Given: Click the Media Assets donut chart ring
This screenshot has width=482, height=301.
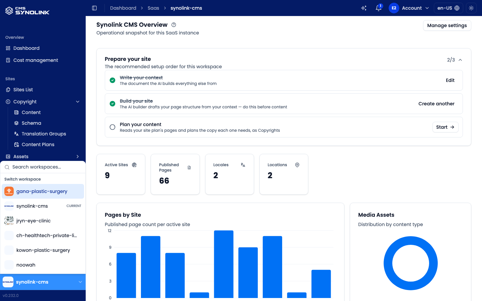Looking at the screenshot, I should coord(388,263).
